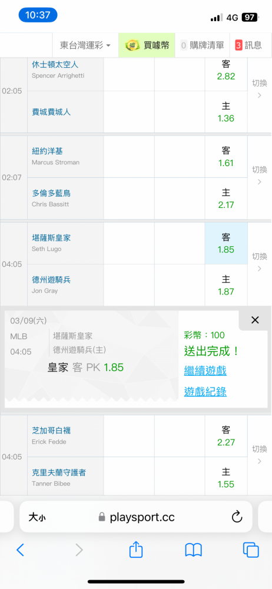
Task: Open 訊息 tab with 3 notifications
Action: click(248, 45)
